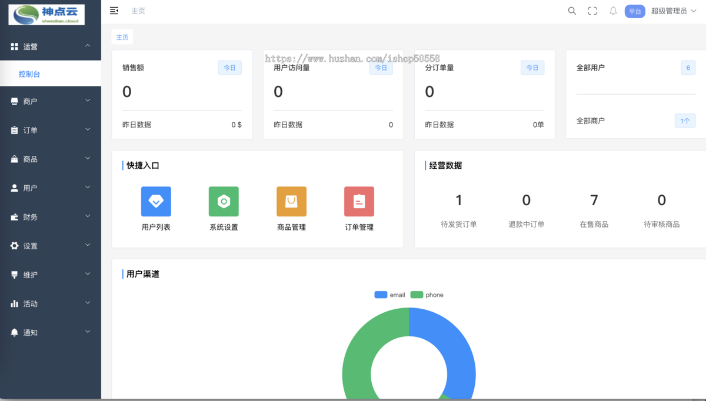Click the 待发货订单 count 1
Screen dimensions: 706x401
[x=459, y=200]
